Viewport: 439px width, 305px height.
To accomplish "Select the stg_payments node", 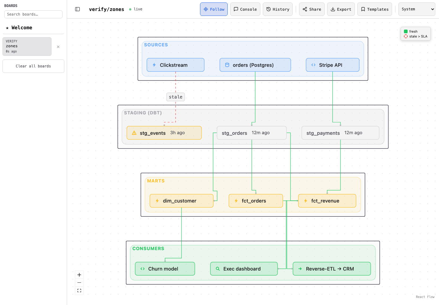I will [x=341, y=133].
